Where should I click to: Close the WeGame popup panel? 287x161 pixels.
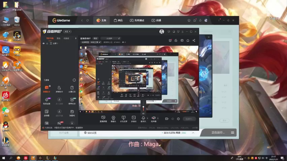click(209, 37)
